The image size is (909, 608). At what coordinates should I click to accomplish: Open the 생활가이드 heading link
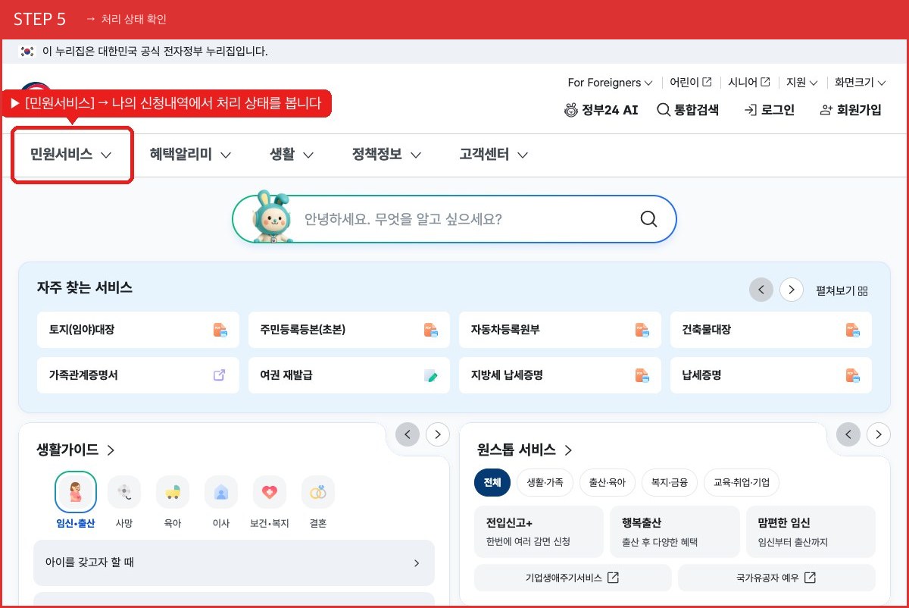pyautogui.click(x=76, y=450)
